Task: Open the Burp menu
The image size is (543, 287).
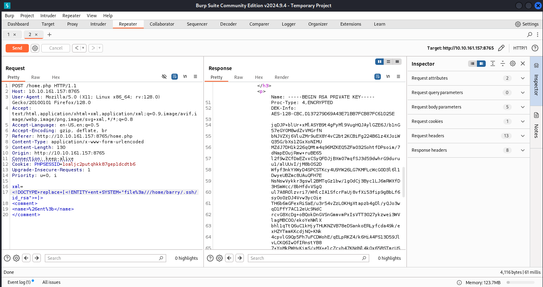Action: 9,16
